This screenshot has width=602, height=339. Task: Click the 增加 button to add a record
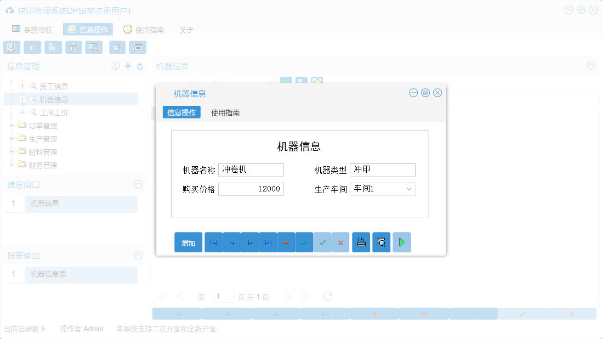[188, 242]
